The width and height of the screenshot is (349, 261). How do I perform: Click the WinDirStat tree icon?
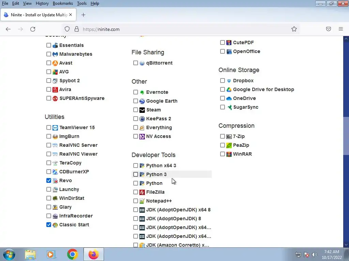pos(55,198)
